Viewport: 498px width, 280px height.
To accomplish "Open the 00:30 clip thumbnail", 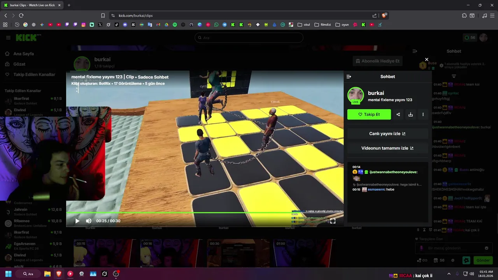I will point(238,253).
